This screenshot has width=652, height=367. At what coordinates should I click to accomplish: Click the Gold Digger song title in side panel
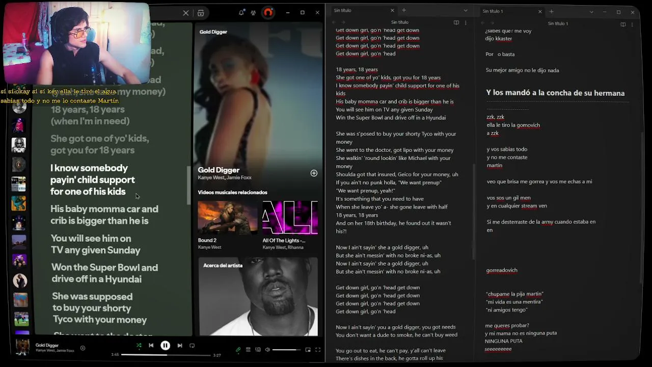[x=219, y=170]
